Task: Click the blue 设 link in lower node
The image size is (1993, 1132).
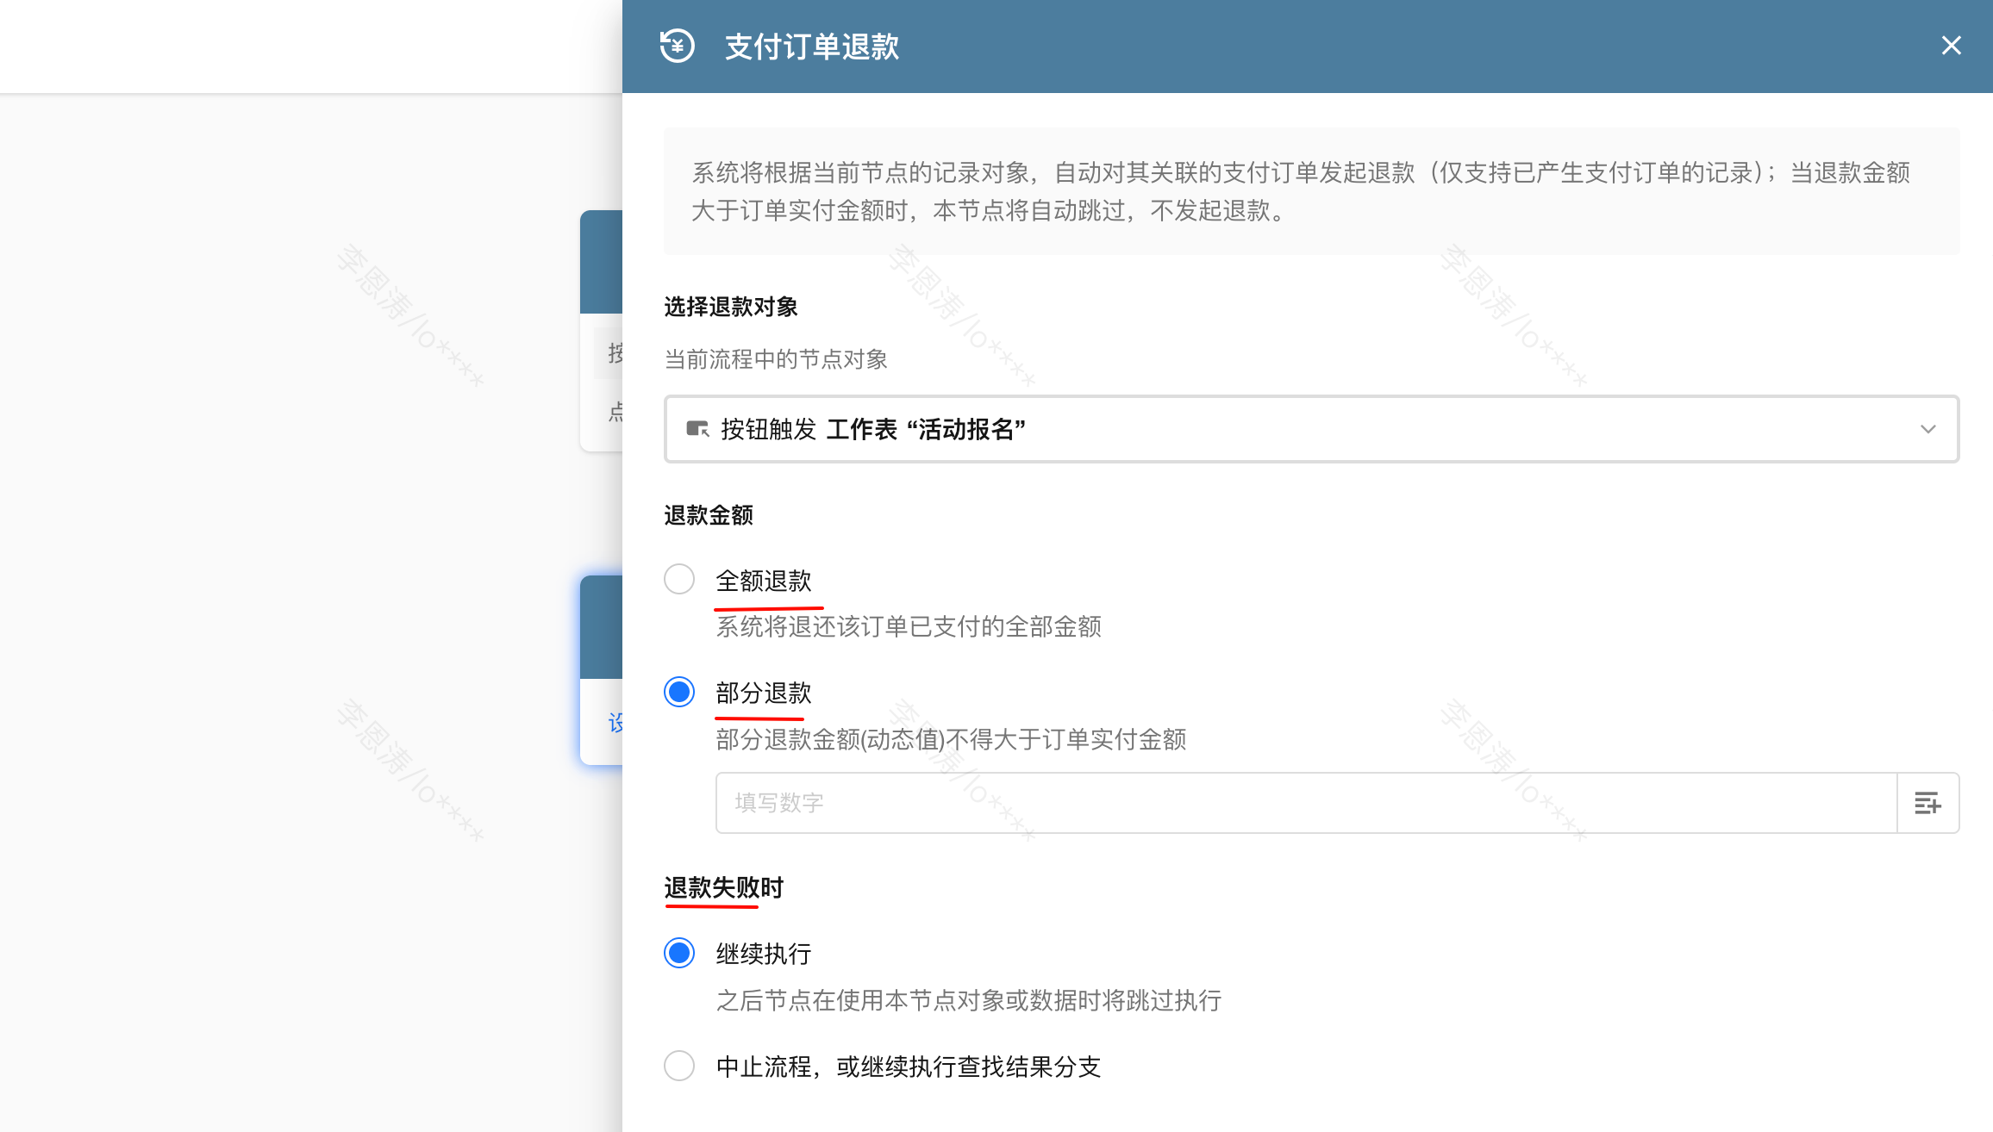Action: point(615,722)
